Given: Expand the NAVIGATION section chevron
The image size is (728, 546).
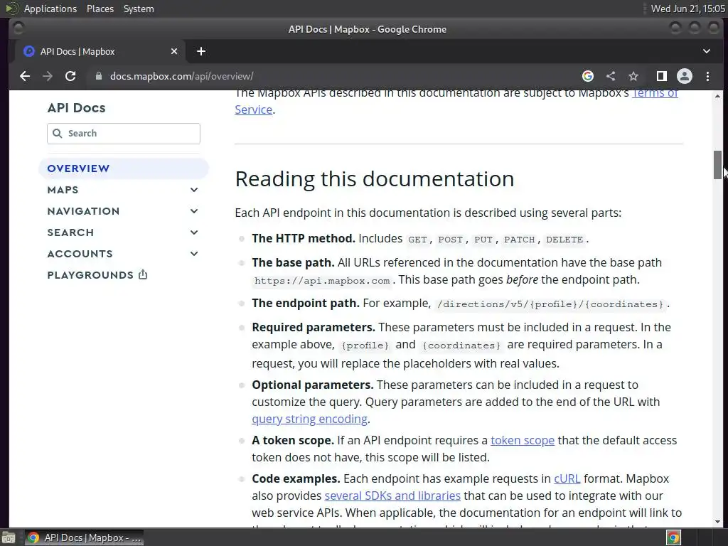Looking at the screenshot, I should pos(194,211).
